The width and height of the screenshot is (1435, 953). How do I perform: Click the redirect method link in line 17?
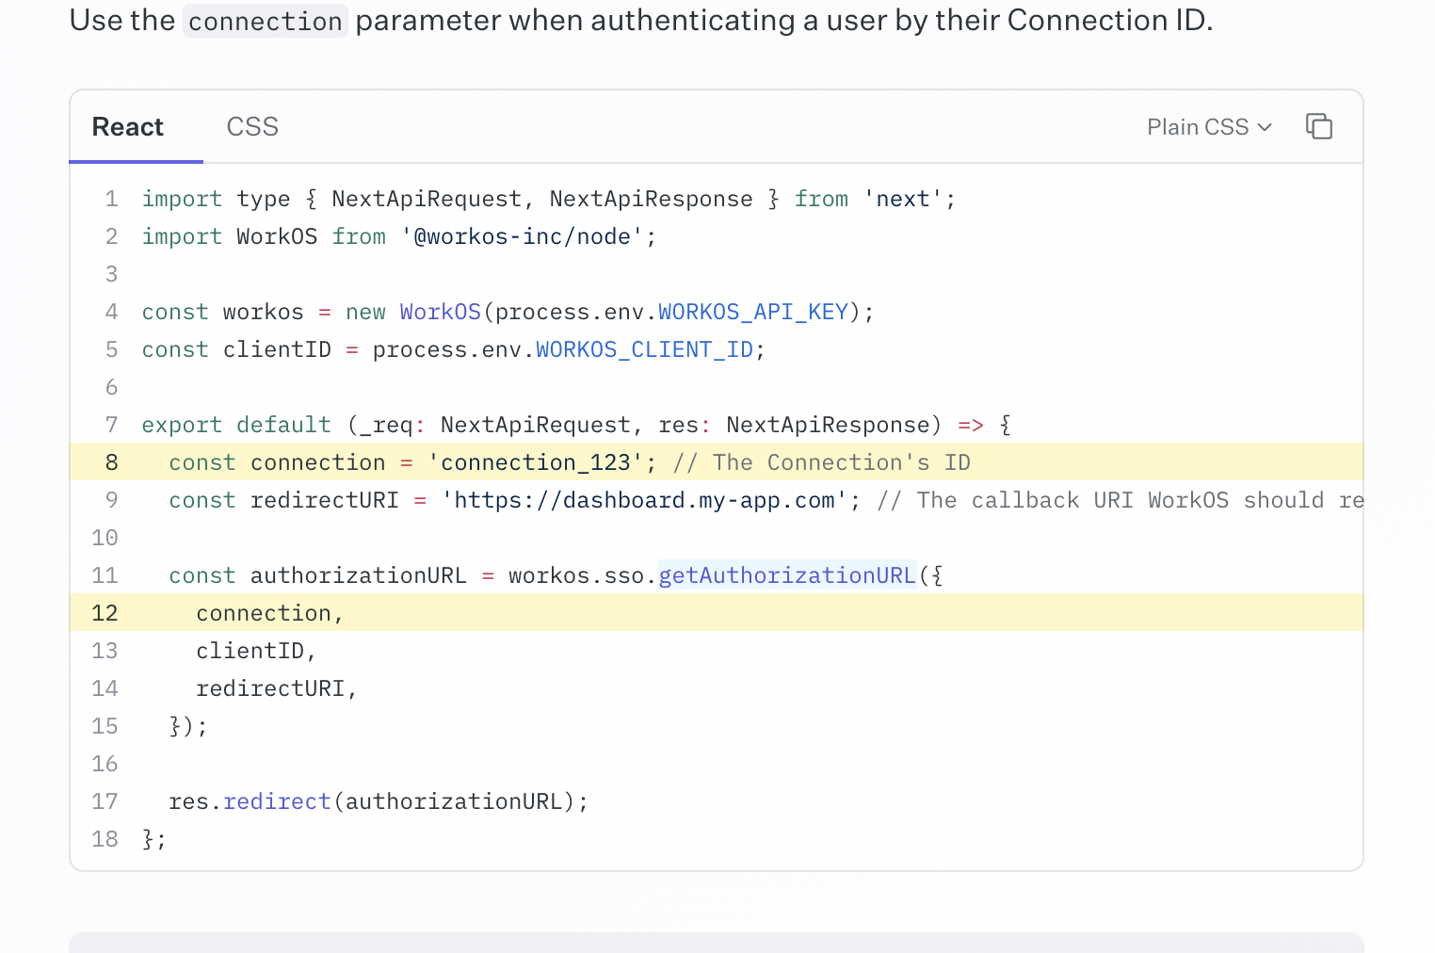point(277,800)
